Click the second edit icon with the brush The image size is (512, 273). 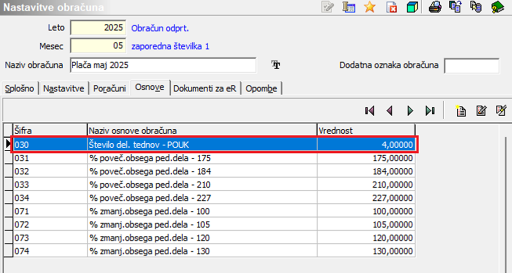click(501, 111)
